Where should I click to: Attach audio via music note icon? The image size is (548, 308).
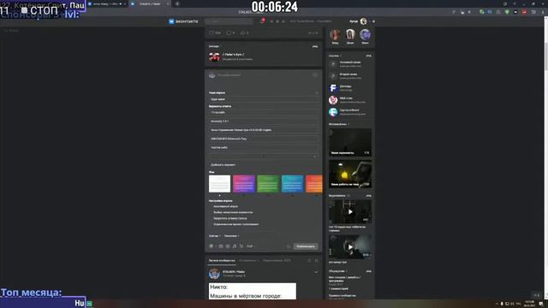(235, 246)
